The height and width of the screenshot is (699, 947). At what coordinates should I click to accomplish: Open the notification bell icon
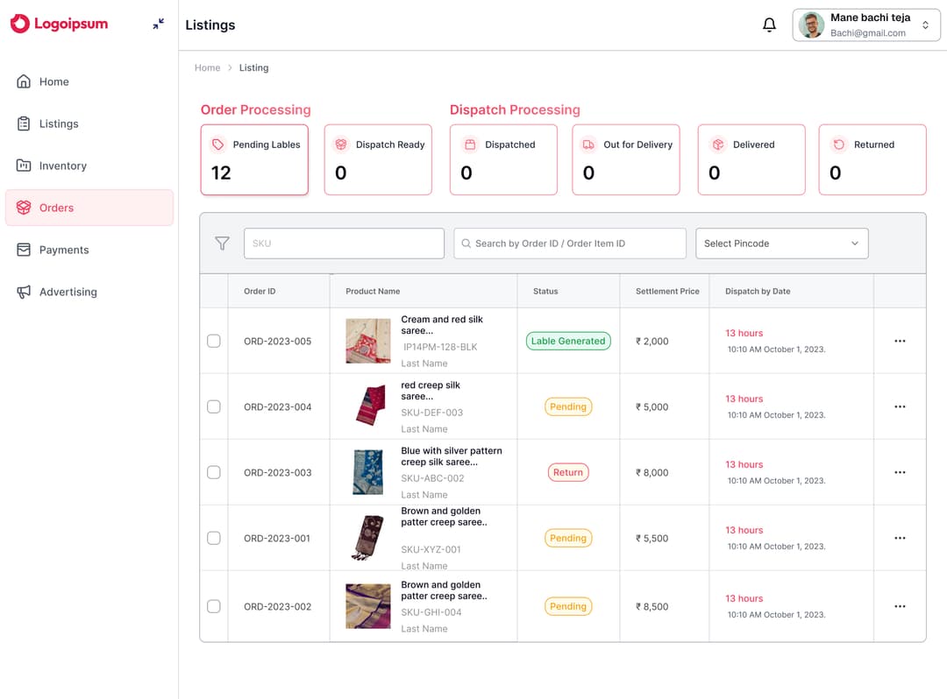(x=769, y=25)
